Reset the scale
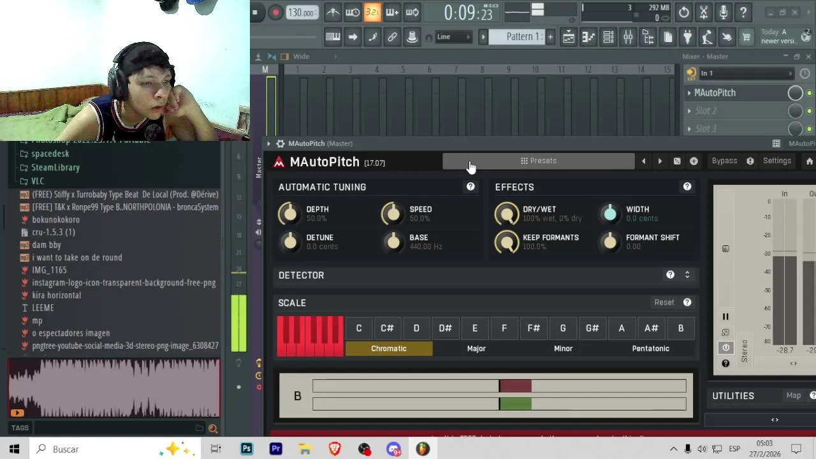This screenshot has width=816, height=459. (x=664, y=303)
